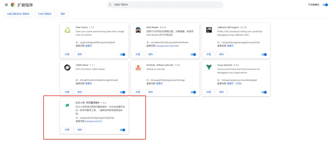The image size is (330, 151).
Task: Remove the Dark Reader extension
Action: pos(151,55)
